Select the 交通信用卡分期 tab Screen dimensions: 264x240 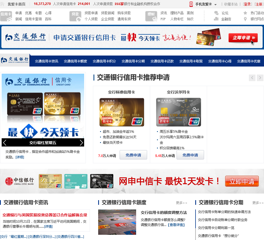coord(133,61)
